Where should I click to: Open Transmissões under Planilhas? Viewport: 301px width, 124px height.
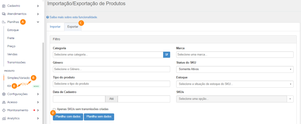(x=16, y=62)
